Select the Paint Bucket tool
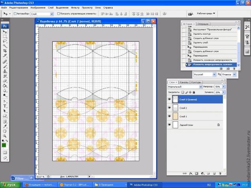The height and width of the screenshot is (188, 251). (5, 86)
